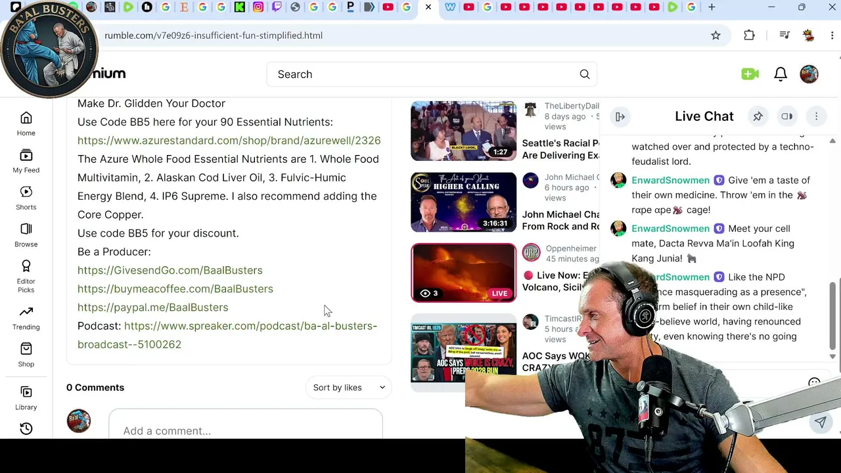The width and height of the screenshot is (841, 473).
Task: Click your avatar beside the comment box
Action: pyautogui.click(x=79, y=420)
